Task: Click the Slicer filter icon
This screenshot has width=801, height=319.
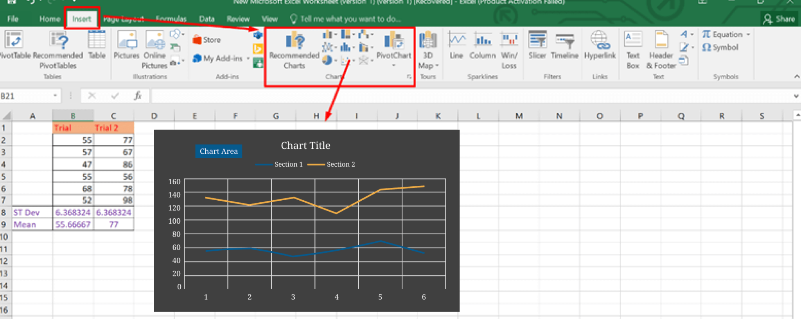Action: (537, 45)
